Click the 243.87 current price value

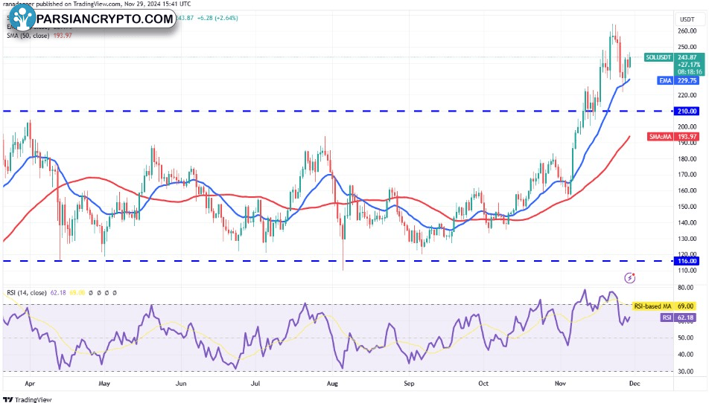pyautogui.click(x=687, y=57)
